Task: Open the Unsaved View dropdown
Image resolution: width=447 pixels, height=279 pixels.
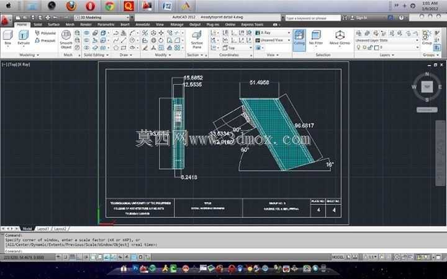Action: 273,40
